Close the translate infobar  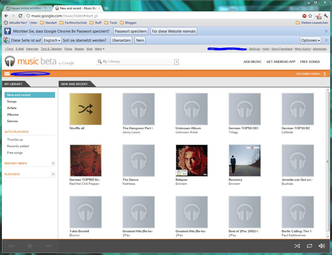click(x=326, y=40)
